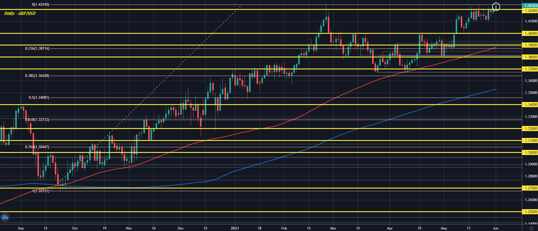Click date label 16 after Nov

(x=153, y=228)
